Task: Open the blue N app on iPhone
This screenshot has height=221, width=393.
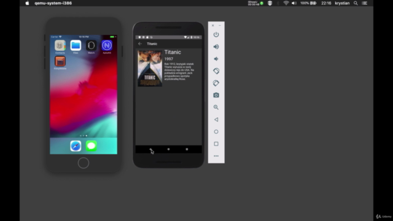Action: click(107, 45)
